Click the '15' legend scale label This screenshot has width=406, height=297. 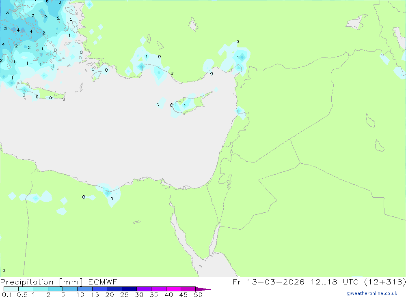[x=95, y=295]
